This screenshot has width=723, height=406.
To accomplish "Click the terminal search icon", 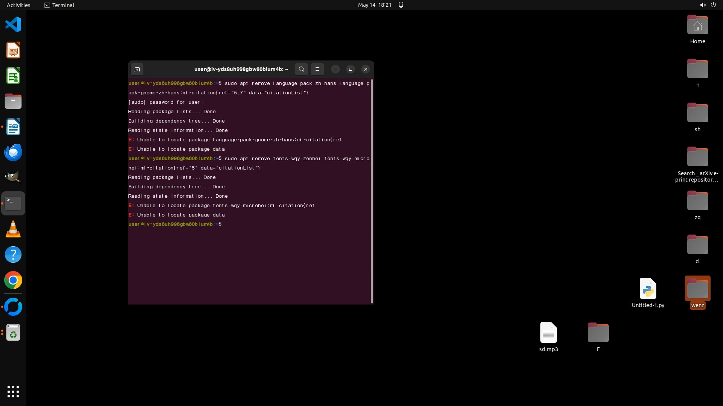I will [301, 69].
